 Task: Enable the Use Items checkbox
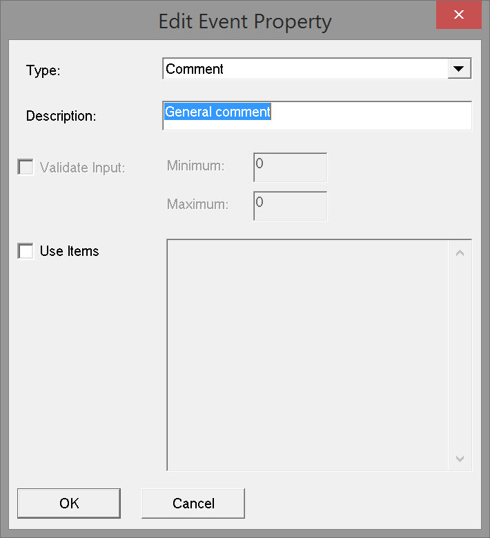[x=26, y=251]
